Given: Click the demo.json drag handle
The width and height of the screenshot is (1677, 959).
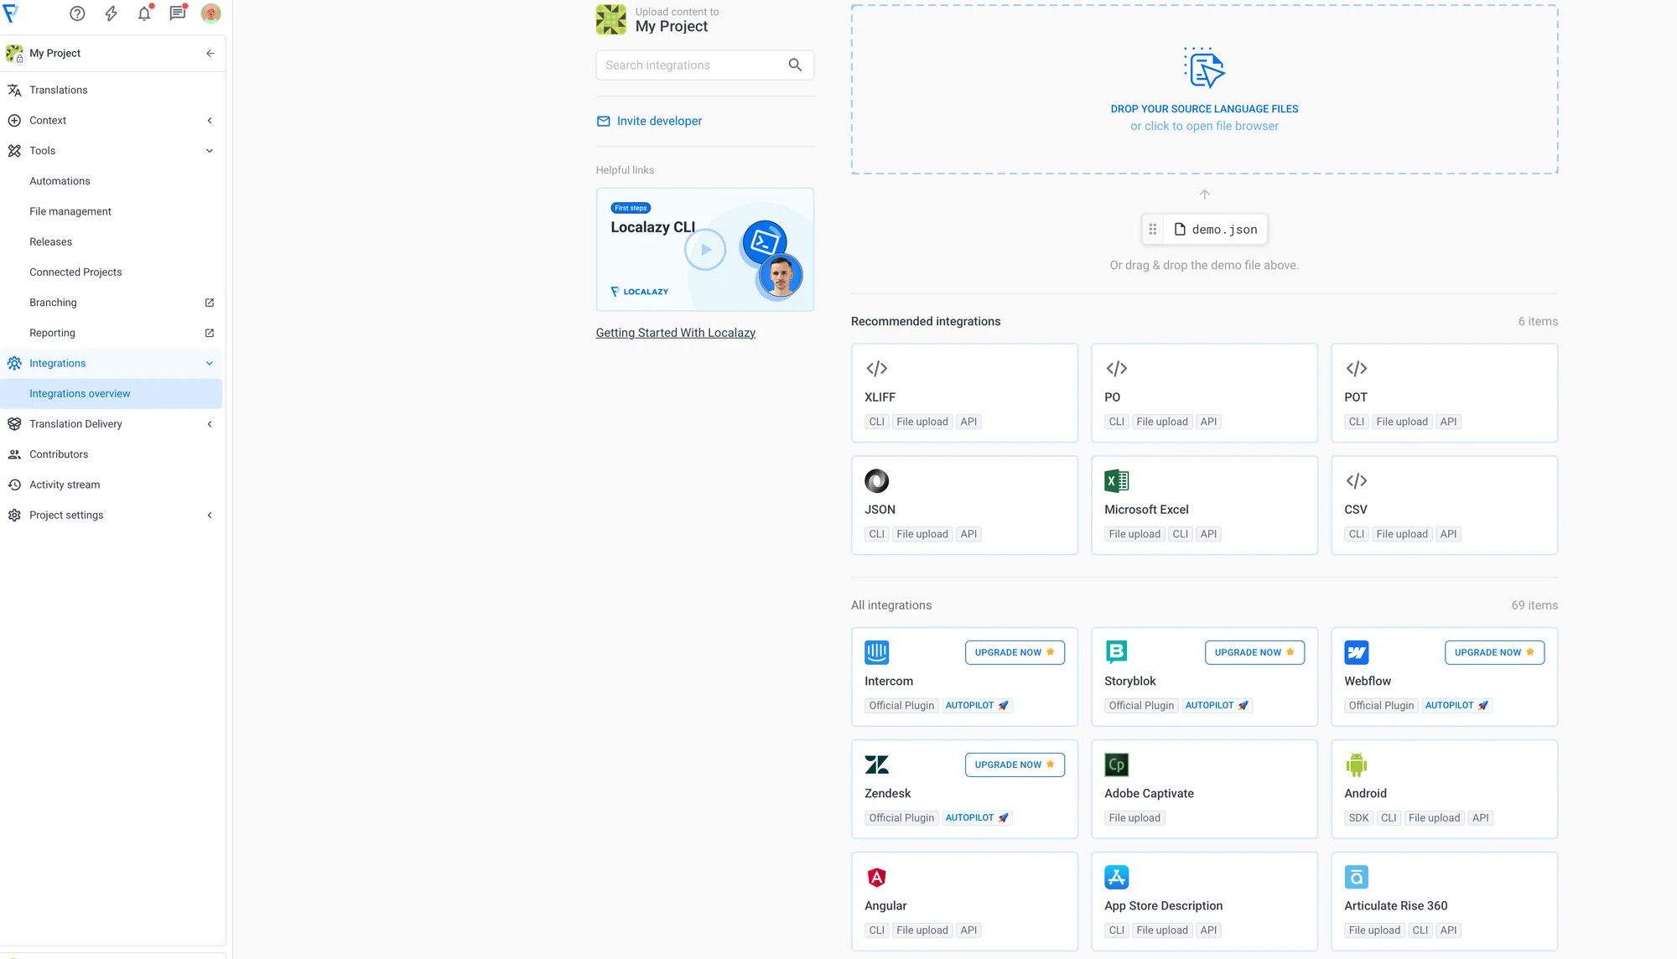Looking at the screenshot, I should click(x=1153, y=230).
